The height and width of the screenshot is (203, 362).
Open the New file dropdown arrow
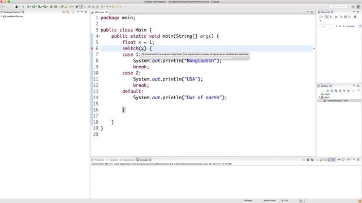4,7
